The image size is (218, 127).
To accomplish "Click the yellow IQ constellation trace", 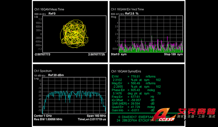I will click(74, 34).
